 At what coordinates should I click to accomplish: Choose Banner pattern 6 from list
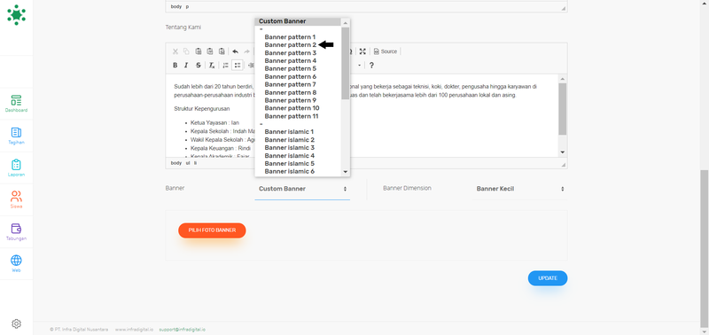[291, 76]
